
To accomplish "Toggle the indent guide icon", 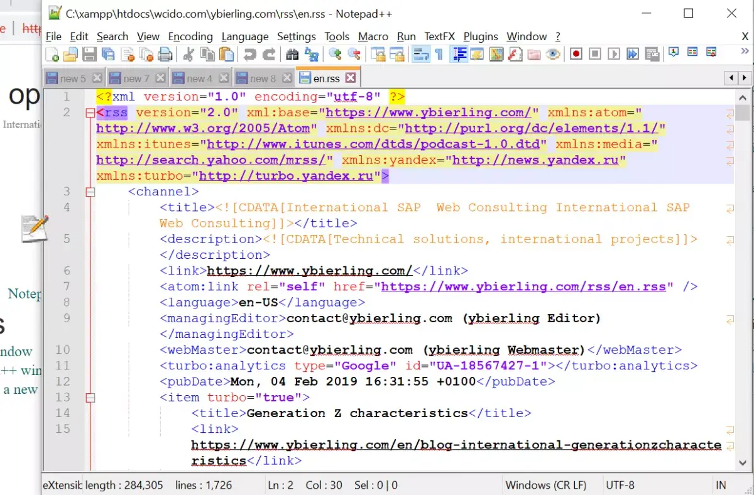I will coord(459,55).
